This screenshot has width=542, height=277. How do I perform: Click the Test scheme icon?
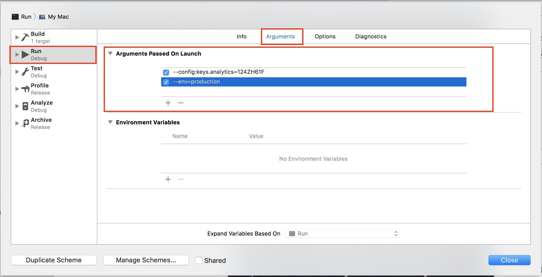coord(25,71)
